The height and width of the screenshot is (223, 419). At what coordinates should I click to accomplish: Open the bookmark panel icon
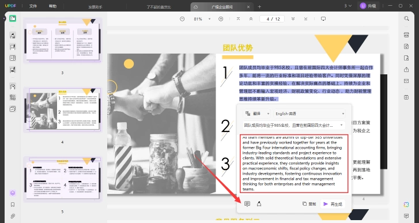pyautogui.click(x=13, y=205)
